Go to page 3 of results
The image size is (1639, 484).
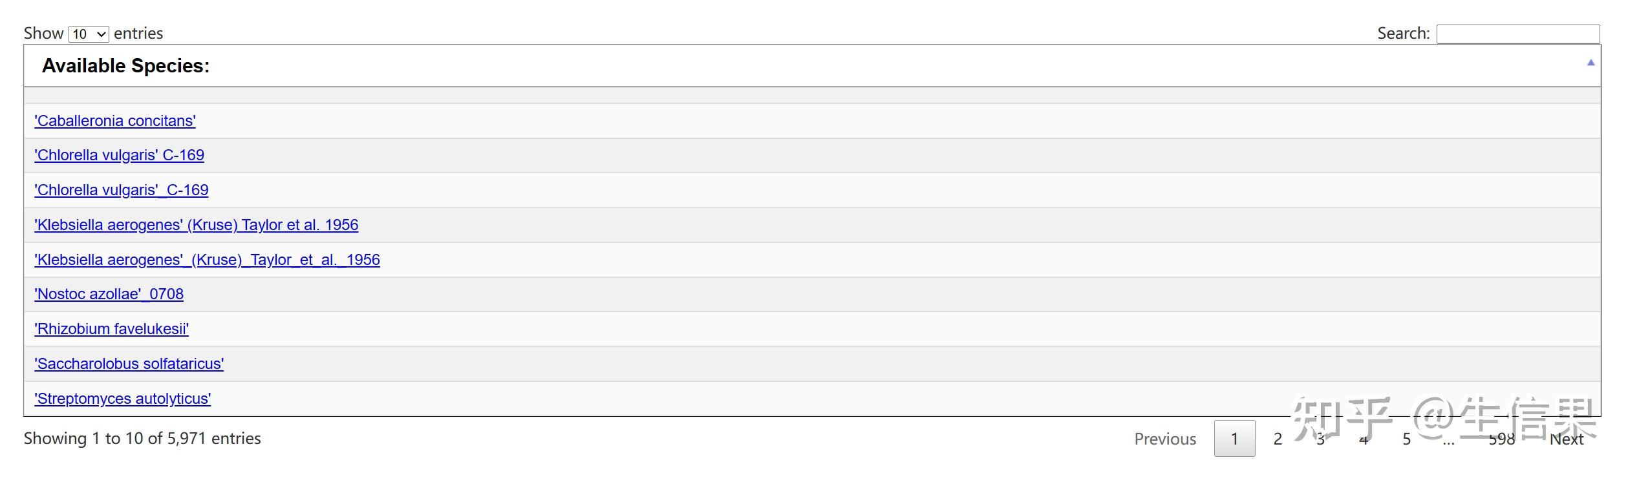[1320, 439]
